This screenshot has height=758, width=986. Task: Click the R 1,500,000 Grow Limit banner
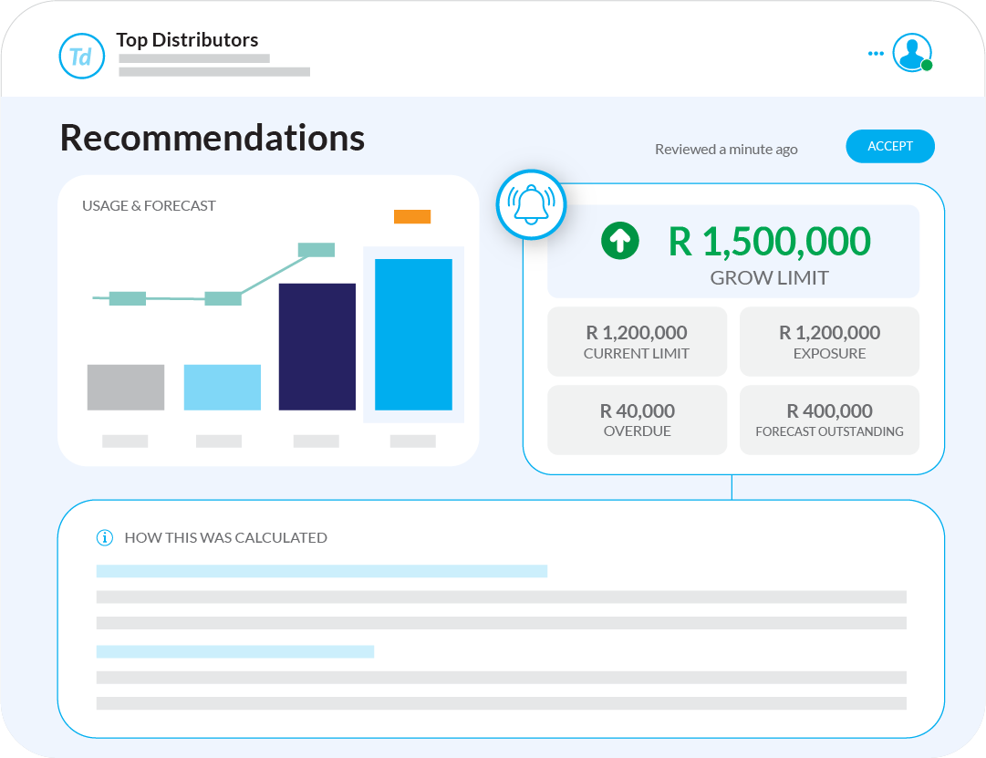tap(733, 252)
